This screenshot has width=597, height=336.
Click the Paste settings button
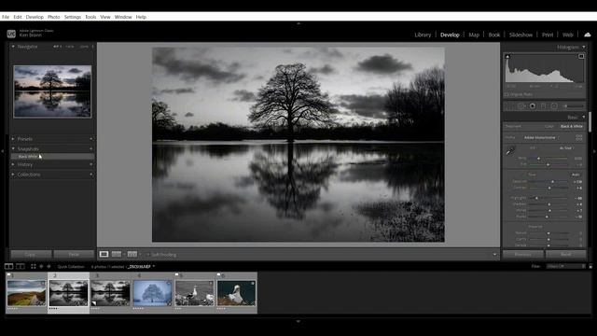click(x=74, y=254)
